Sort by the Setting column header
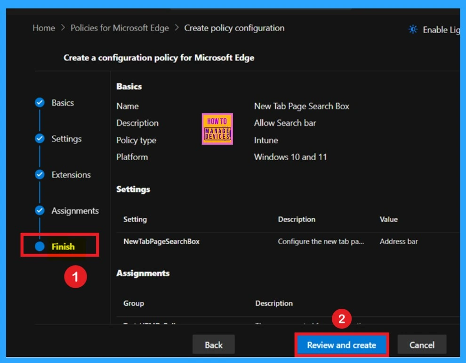 click(x=135, y=219)
